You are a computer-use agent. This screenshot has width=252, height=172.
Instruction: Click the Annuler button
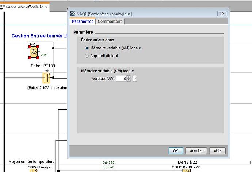coord(196,151)
